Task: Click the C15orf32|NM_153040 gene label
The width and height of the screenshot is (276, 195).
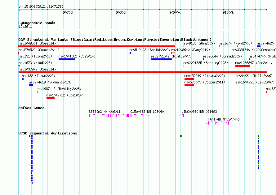Action: click(x=147, y=112)
